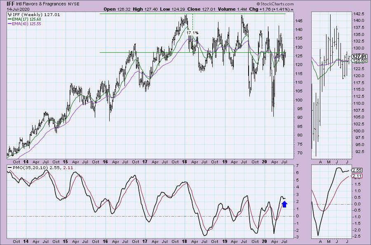The width and height of the screenshot is (371, 245).
Task: Click the High 127.40 value
Action: (x=151, y=9)
